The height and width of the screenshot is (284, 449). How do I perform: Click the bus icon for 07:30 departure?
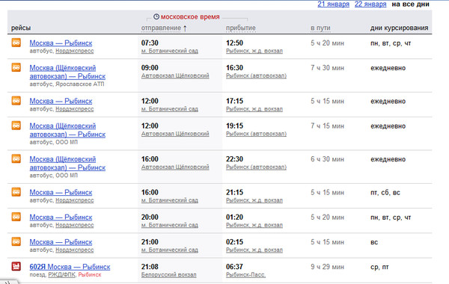pos(16,43)
